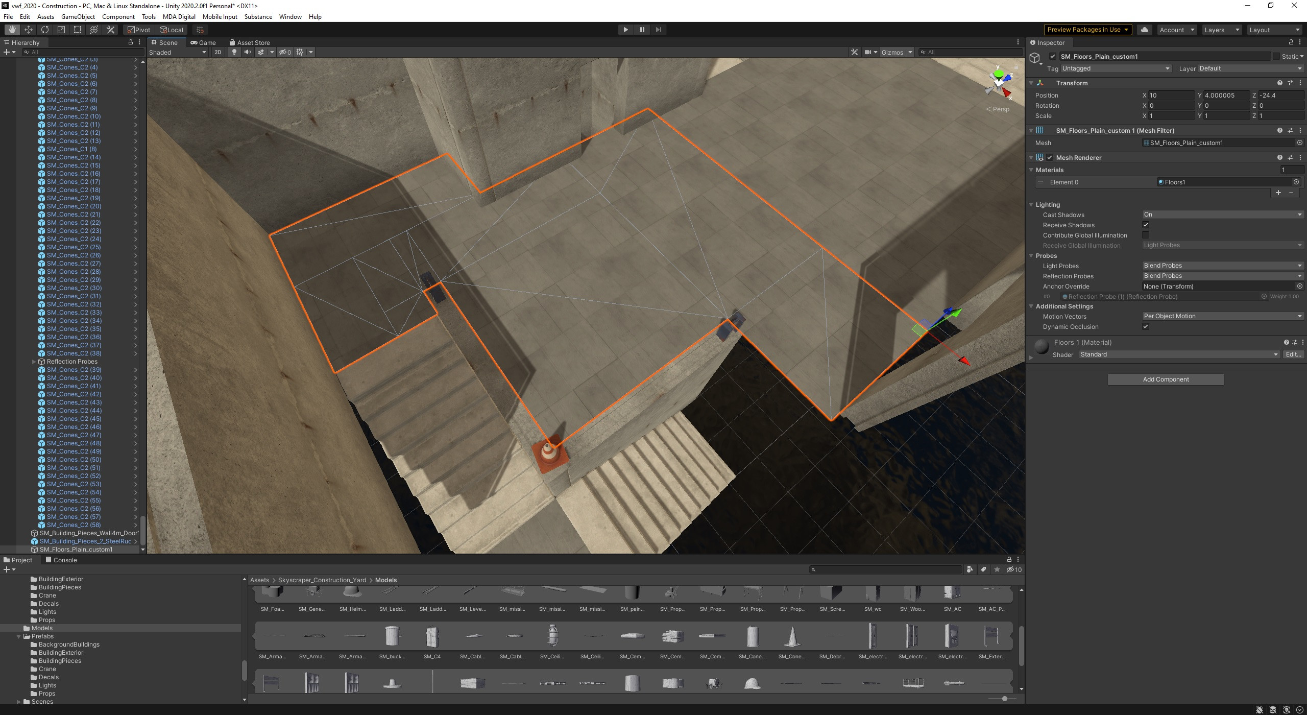The height and width of the screenshot is (715, 1307).
Task: Uncheck Dynamic Occlusion in Mesh Renderer
Action: 1146,326
